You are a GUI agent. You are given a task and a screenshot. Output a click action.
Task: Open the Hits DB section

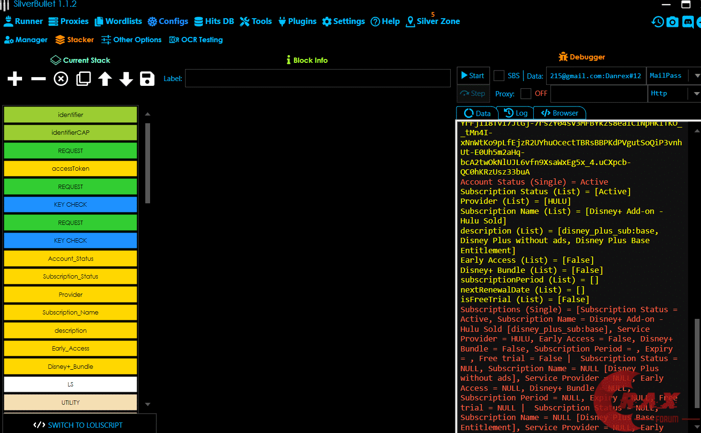pos(214,21)
